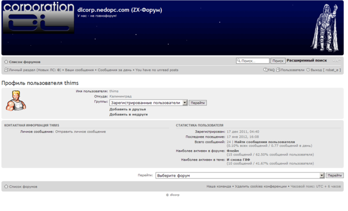The height and width of the screenshot is (211, 348).
Task: Click the Поиск search button
Action: 278,61
